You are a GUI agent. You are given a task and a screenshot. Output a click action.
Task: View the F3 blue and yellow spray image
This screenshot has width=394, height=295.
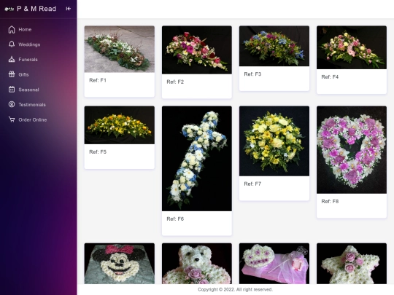[x=274, y=46]
